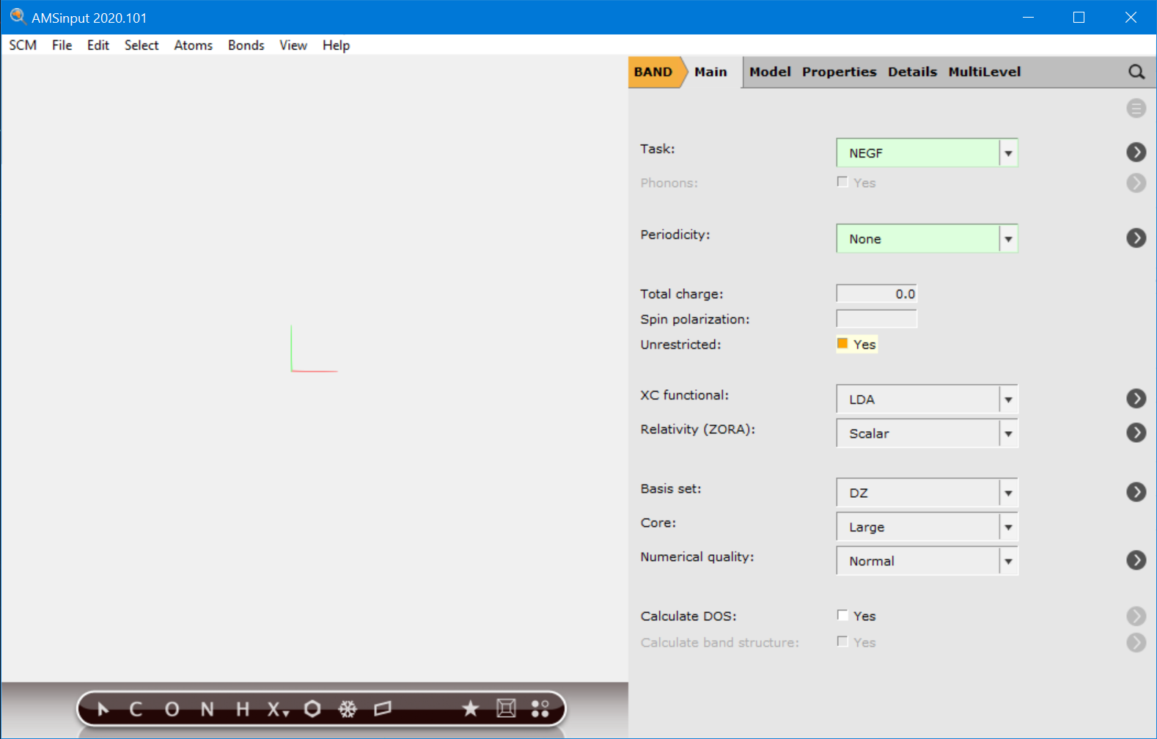Minimize the AMSinput window
Image resolution: width=1157 pixels, height=739 pixels.
[1028, 17]
